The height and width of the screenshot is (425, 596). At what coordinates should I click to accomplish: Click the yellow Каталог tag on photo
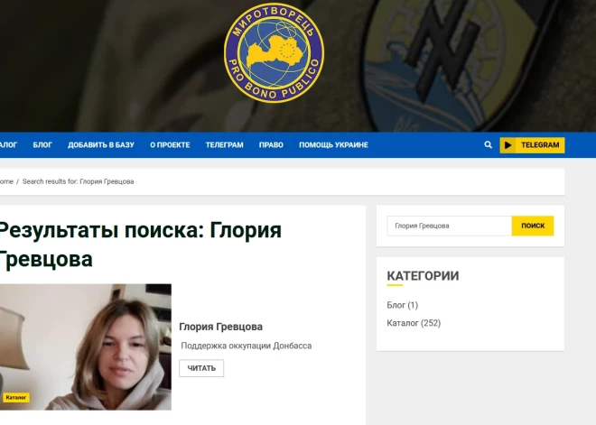click(x=16, y=397)
